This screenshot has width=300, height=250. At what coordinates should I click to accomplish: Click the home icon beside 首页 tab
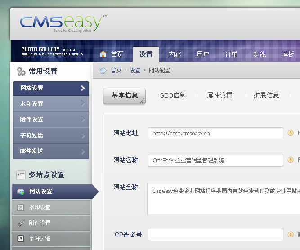(103, 54)
